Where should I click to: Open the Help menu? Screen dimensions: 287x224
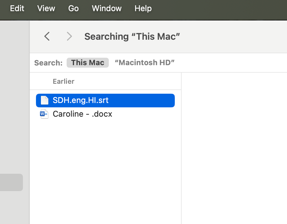coord(143,8)
